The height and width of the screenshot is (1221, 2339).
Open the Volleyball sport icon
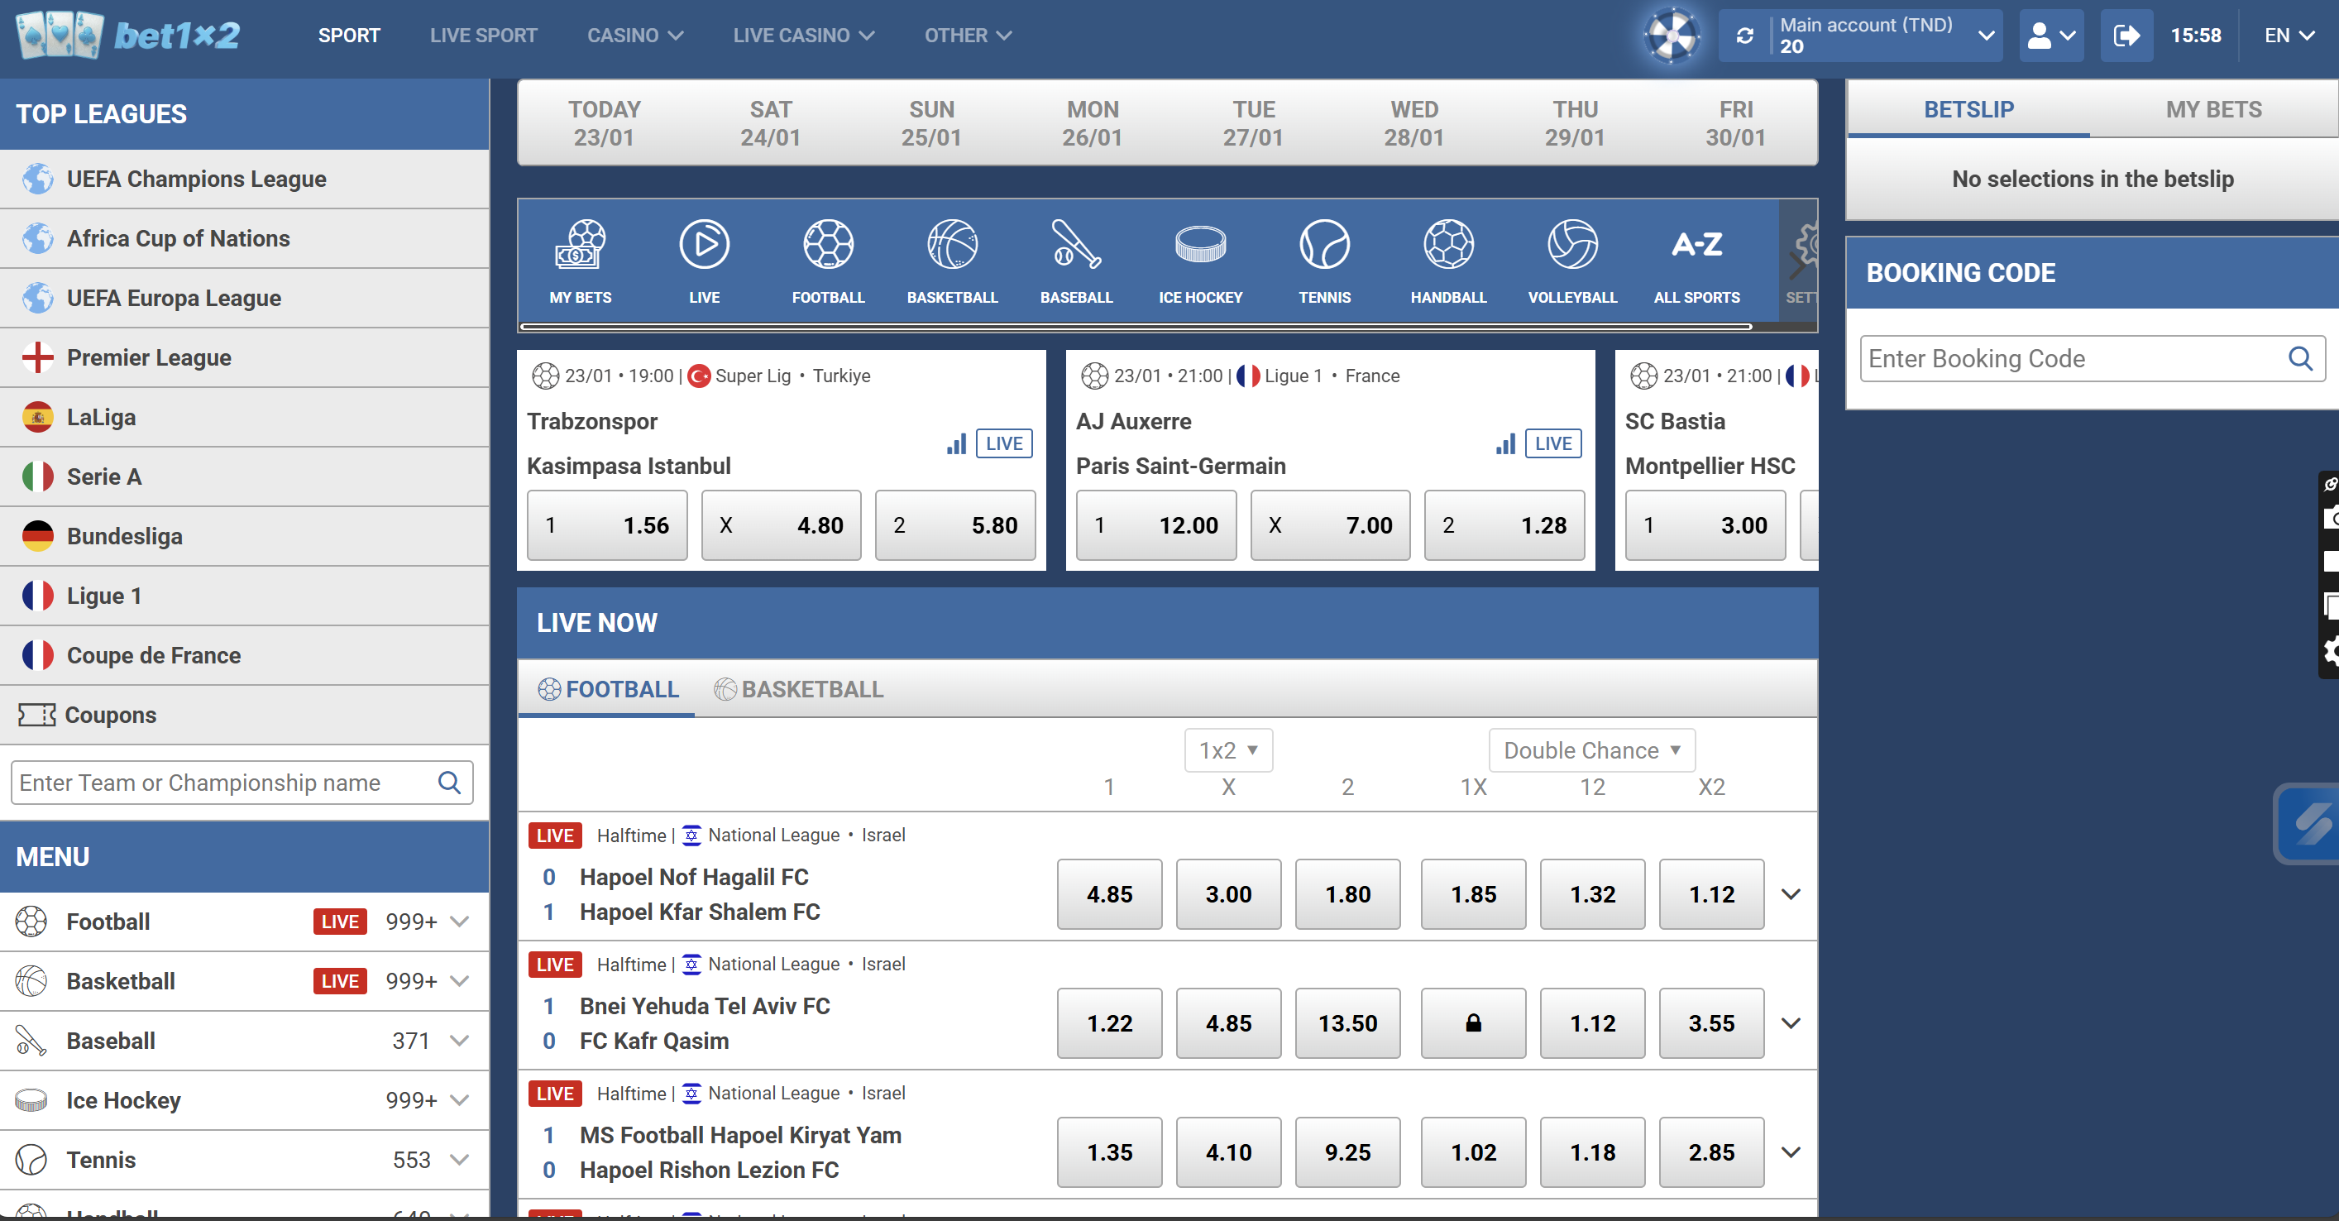(1572, 259)
